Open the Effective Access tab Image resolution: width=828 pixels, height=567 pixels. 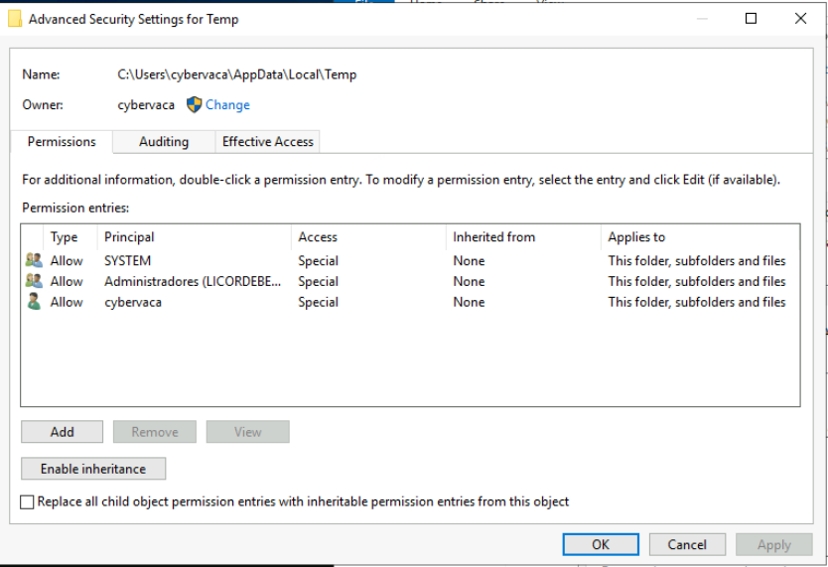tap(267, 142)
